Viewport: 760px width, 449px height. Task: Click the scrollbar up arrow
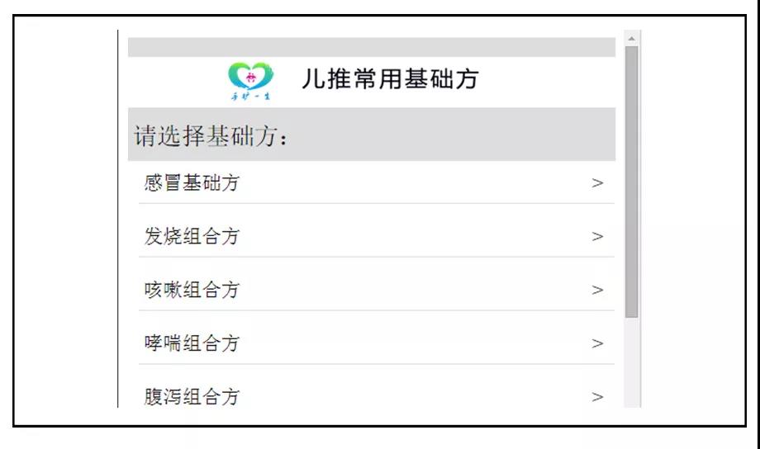pos(632,38)
